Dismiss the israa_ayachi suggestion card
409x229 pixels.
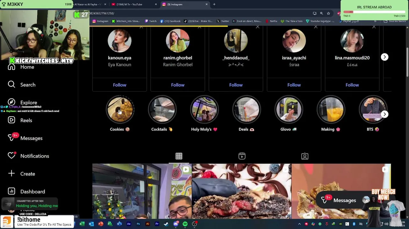pyautogui.click(x=316, y=27)
